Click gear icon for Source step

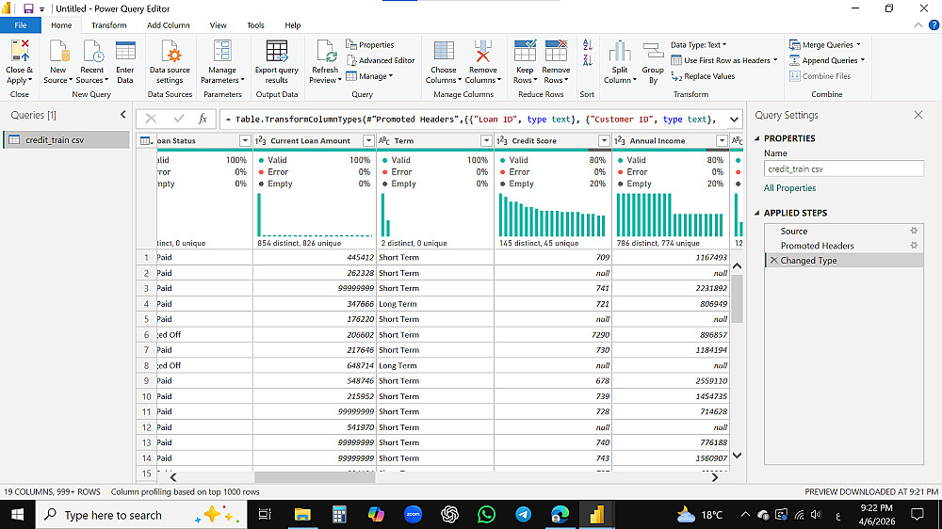point(913,231)
